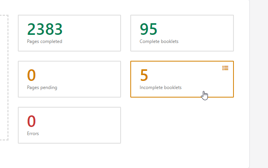268x168 pixels.
Task: Open the incomplete booklets list icon
Action: point(225,68)
